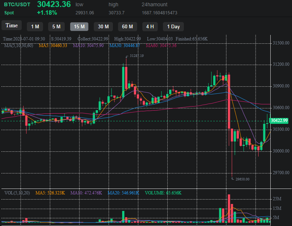292x226 pixels.
Task: Click the 30300.00 price axis label
Action: (281, 129)
